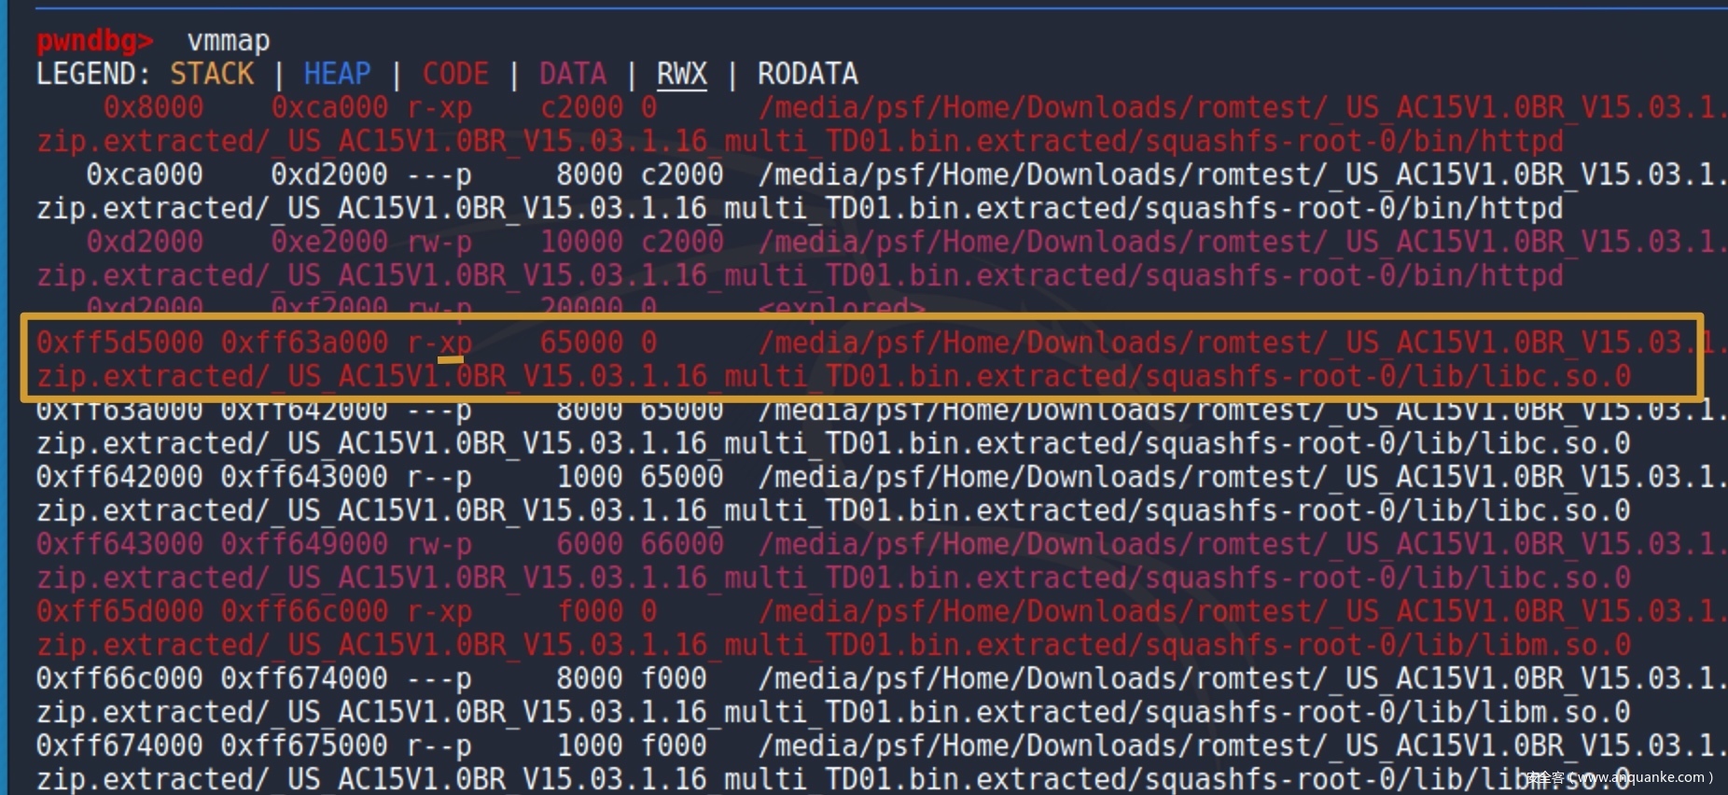Click the 65000 size in highlighted row
This screenshot has height=795, width=1728.
coord(580,343)
